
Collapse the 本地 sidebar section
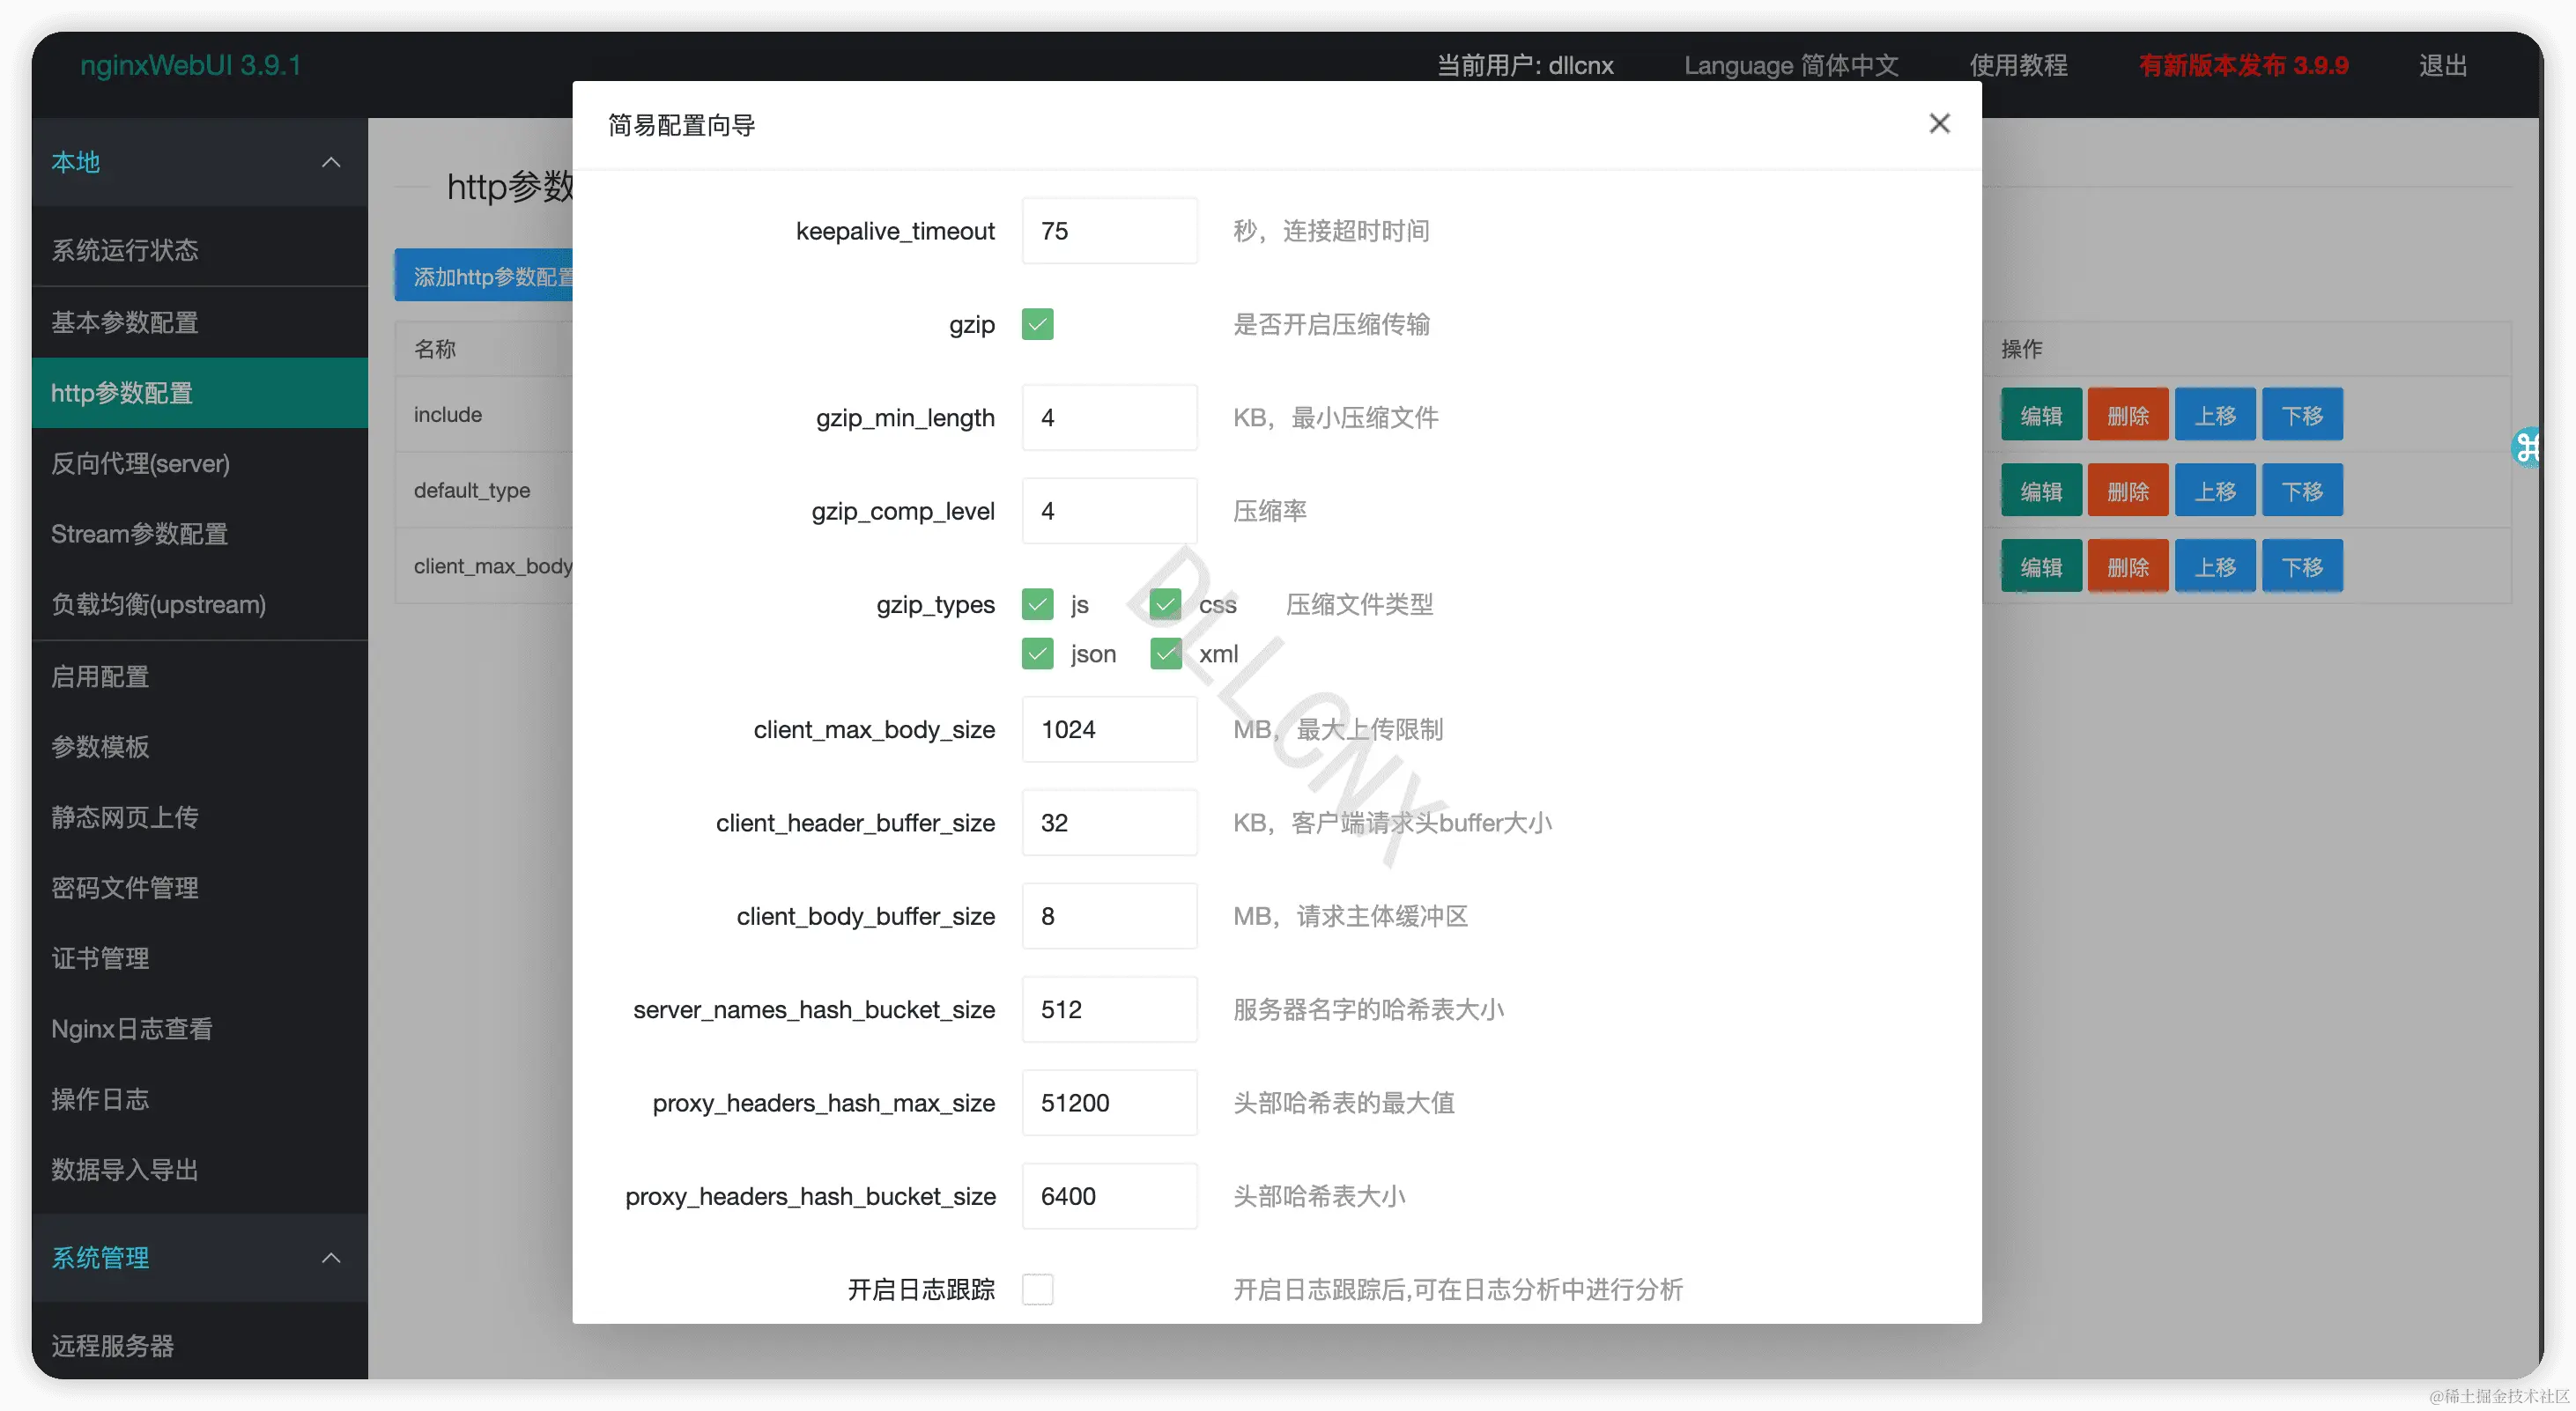coord(331,162)
